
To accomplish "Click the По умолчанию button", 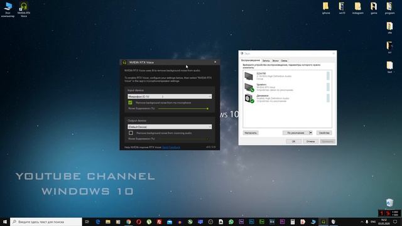I will point(296,132).
